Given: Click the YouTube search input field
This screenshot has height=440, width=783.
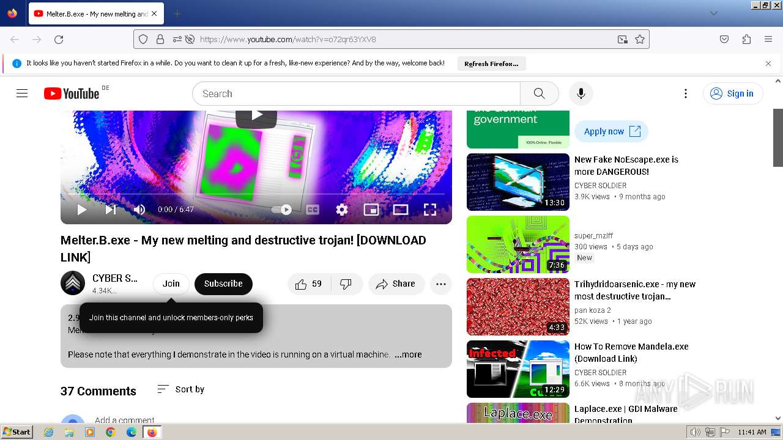Looking at the screenshot, I should [x=356, y=94].
